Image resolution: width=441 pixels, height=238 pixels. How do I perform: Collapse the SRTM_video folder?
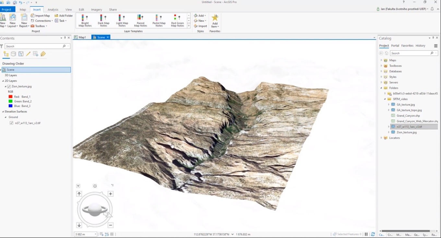pyautogui.click(x=385, y=99)
